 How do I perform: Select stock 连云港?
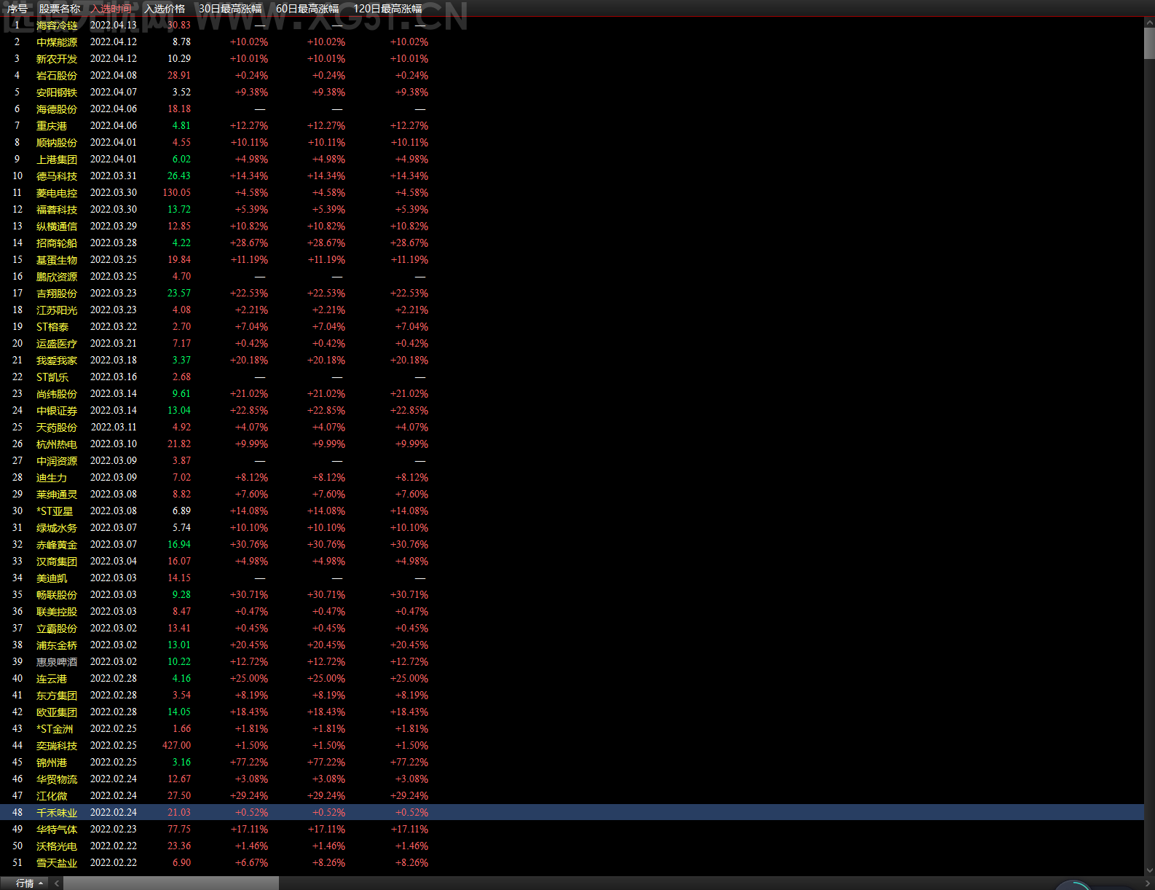[x=52, y=679]
